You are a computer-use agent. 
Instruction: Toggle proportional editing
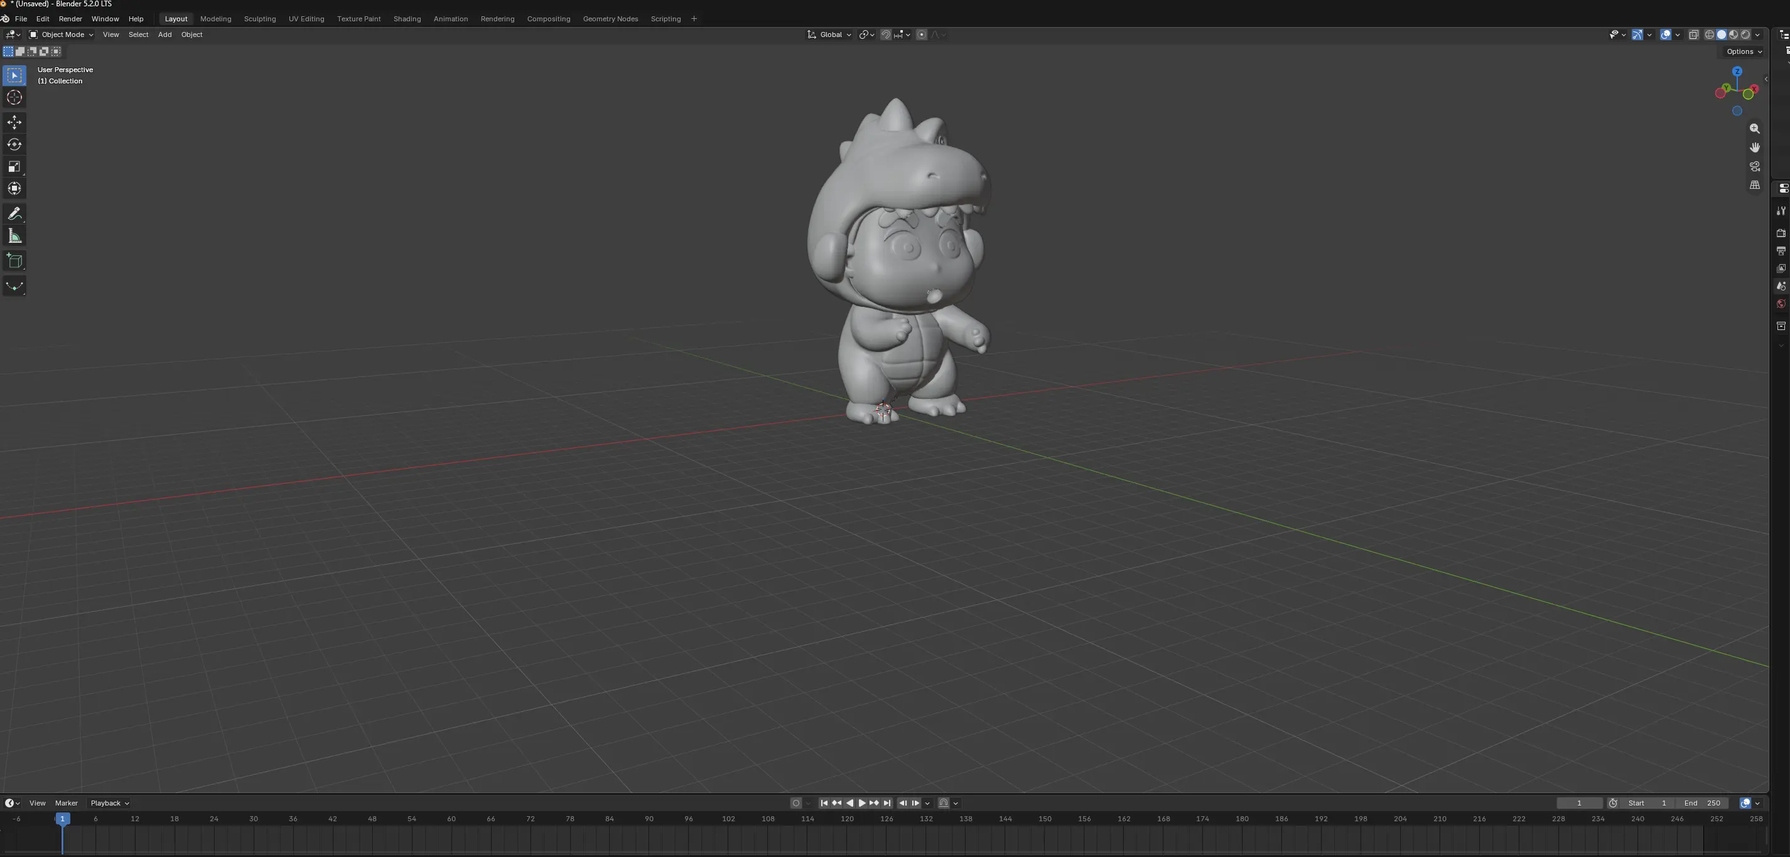tap(922, 35)
